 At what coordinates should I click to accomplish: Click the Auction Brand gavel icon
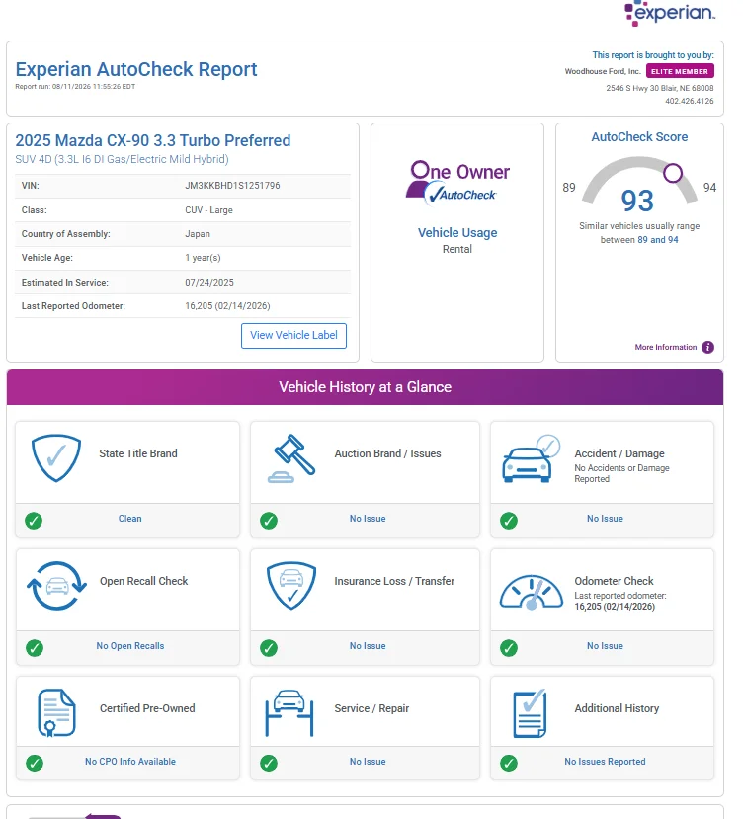coord(291,458)
